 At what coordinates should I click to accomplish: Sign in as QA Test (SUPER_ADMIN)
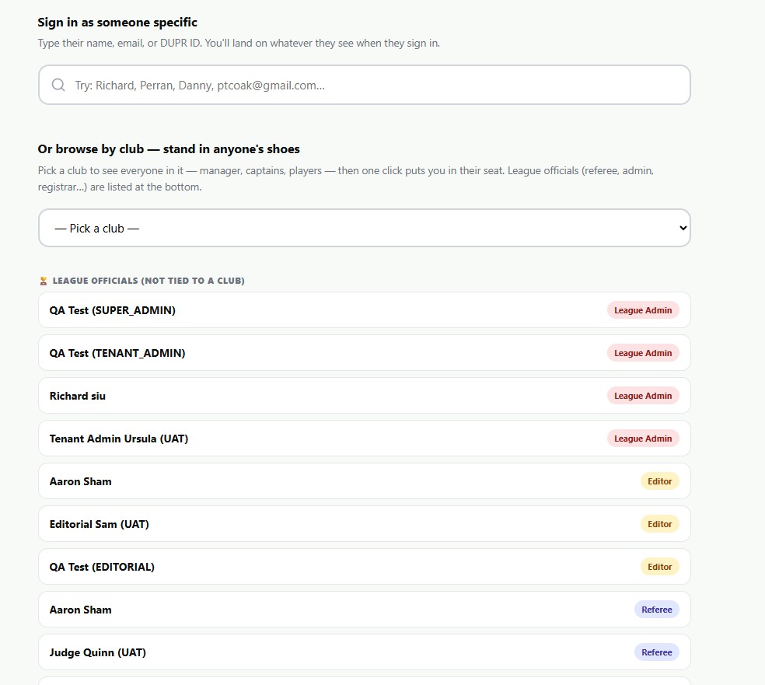(365, 309)
